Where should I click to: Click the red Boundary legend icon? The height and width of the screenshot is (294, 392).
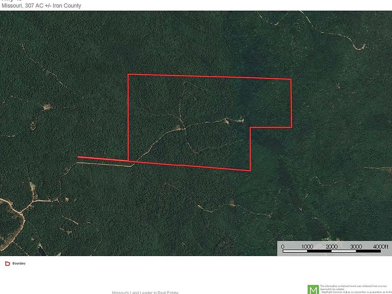7,263
